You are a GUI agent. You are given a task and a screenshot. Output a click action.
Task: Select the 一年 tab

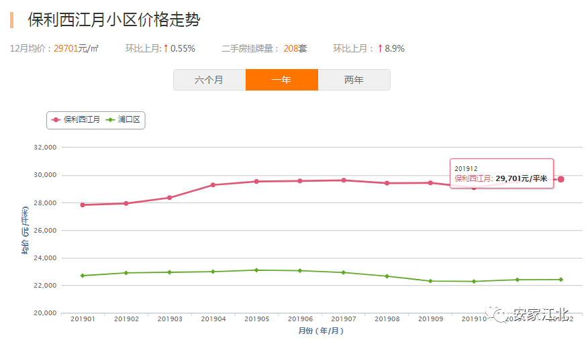pyautogui.click(x=282, y=80)
